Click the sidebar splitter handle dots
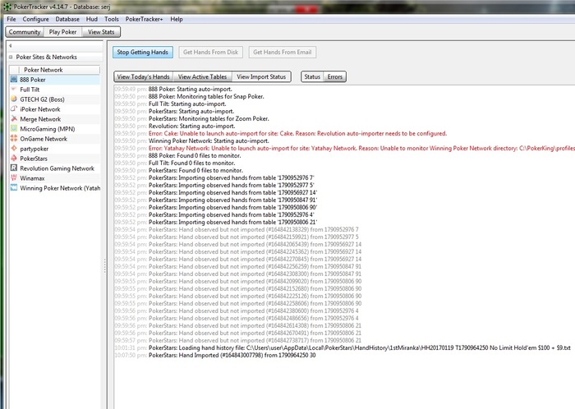This screenshot has height=409, width=575. coord(105,266)
